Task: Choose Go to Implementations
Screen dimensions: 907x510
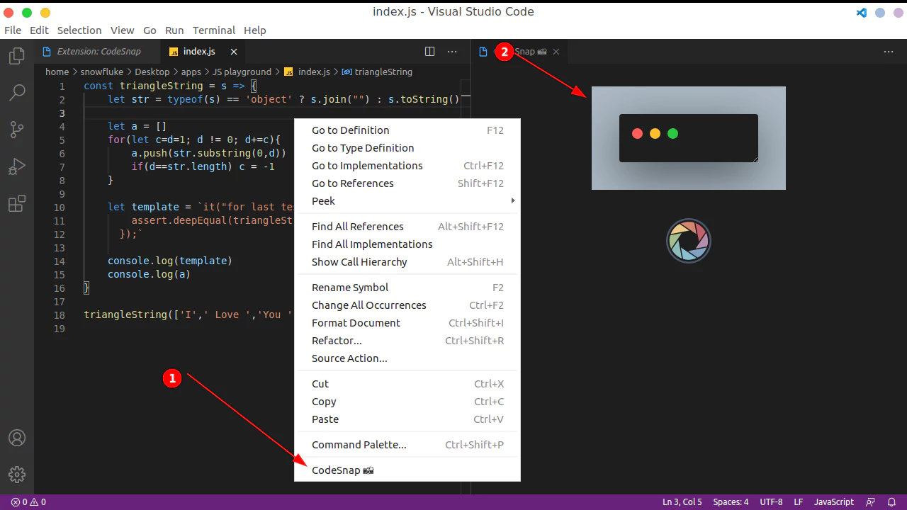Action: tap(407, 166)
